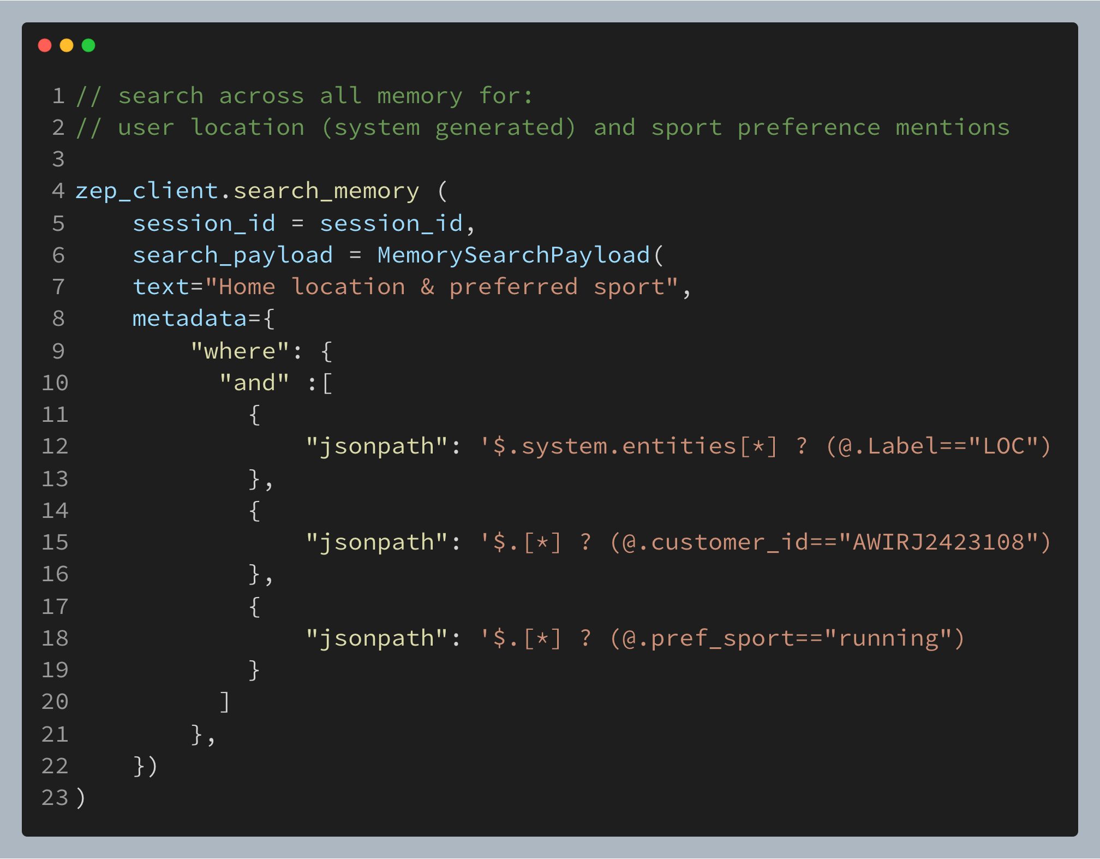Click the zep_client identifier

(x=146, y=191)
